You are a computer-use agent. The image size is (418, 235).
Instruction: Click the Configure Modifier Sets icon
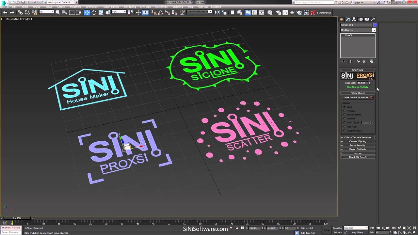click(371, 61)
